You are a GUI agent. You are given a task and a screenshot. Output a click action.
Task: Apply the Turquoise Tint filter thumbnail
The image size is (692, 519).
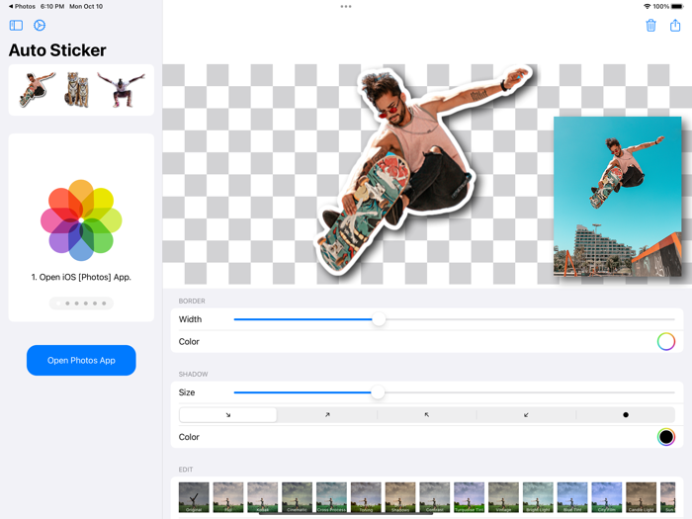point(470,497)
